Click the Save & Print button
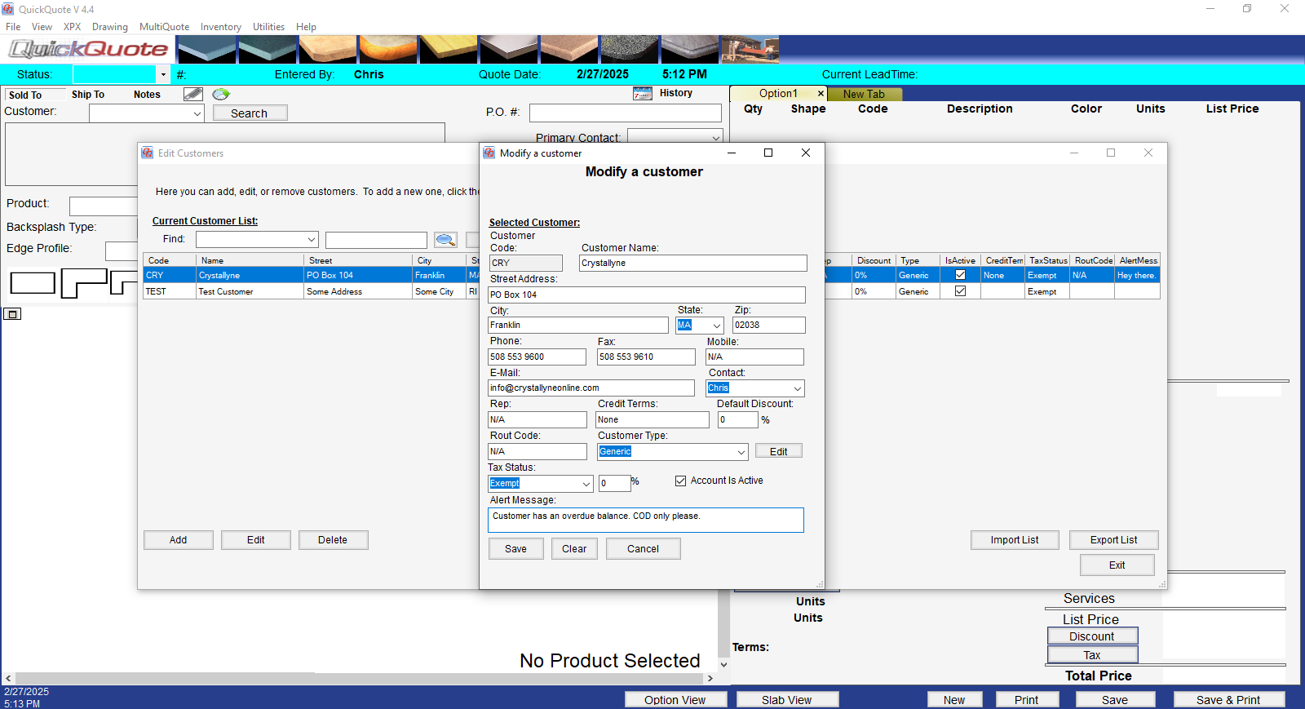 tap(1229, 700)
